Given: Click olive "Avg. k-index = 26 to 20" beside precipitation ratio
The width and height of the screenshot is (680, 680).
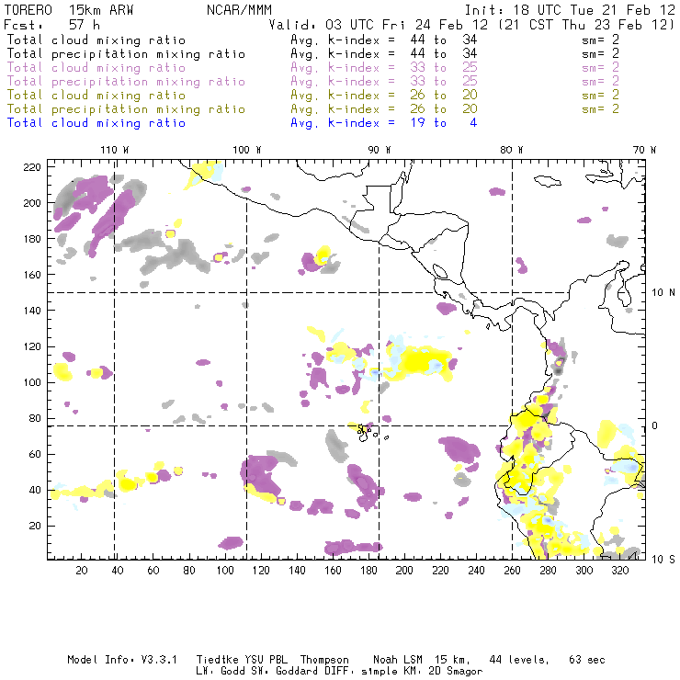Looking at the screenshot, I should pos(384,109).
